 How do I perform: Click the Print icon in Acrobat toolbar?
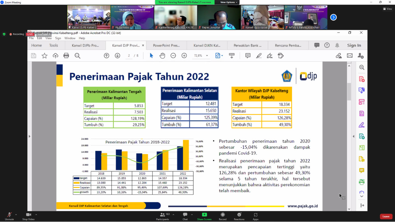[66, 55]
